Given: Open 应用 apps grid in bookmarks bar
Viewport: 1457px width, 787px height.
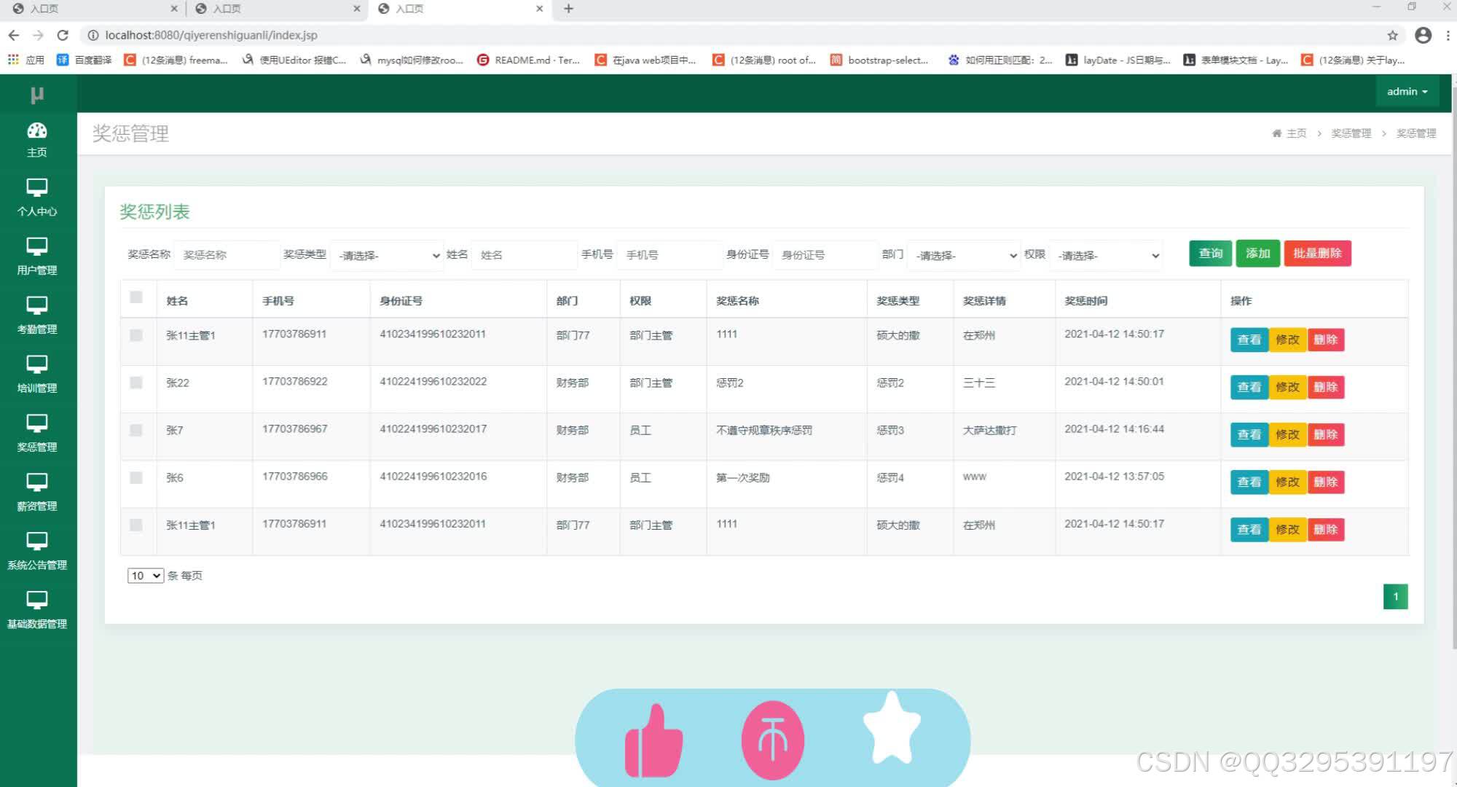Looking at the screenshot, I should coord(26,60).
